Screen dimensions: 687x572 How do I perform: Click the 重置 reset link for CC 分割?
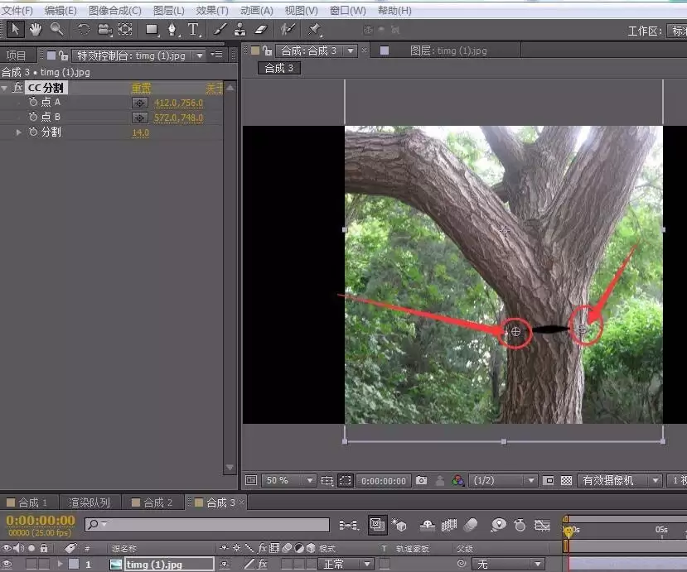141,88
